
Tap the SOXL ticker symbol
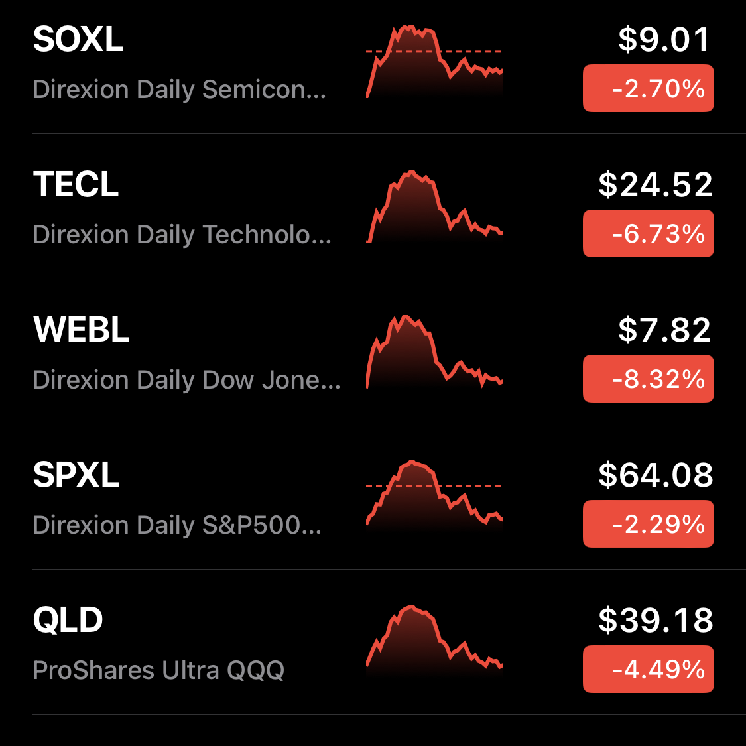78,40
